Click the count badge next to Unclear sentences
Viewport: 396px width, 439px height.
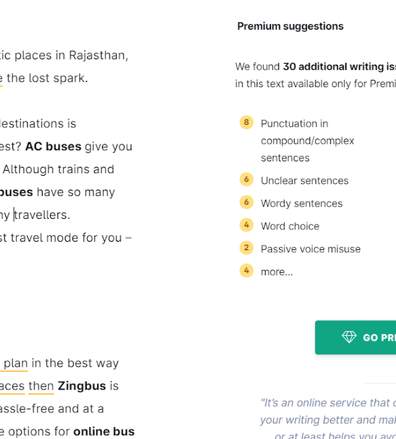coord(246,180)
